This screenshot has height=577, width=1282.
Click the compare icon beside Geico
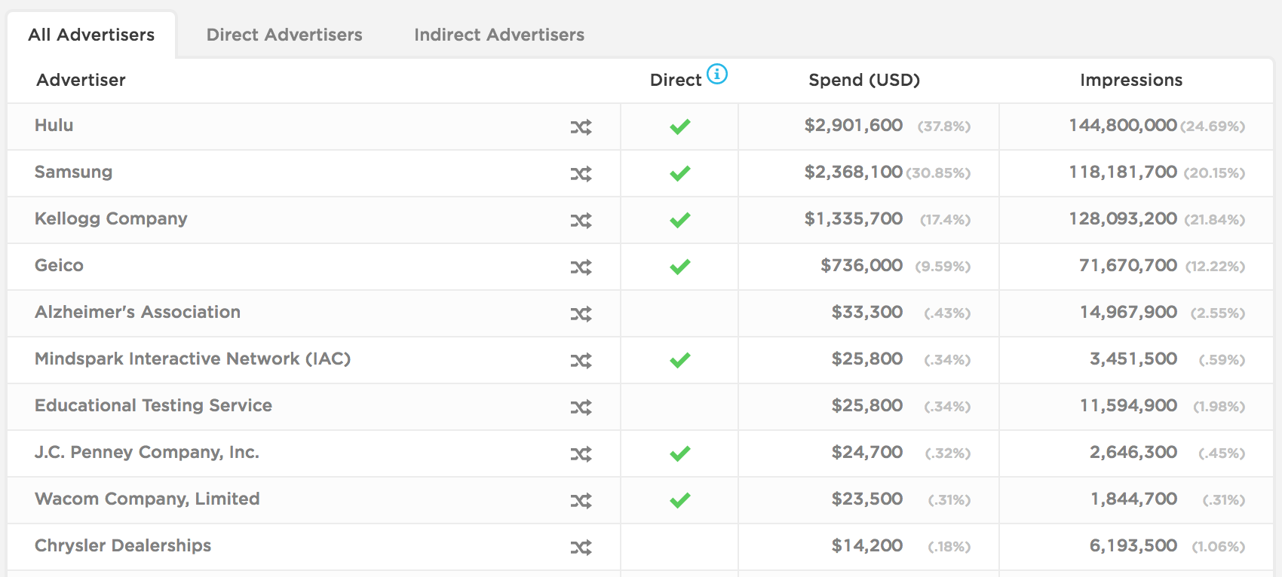click(581, 267)
